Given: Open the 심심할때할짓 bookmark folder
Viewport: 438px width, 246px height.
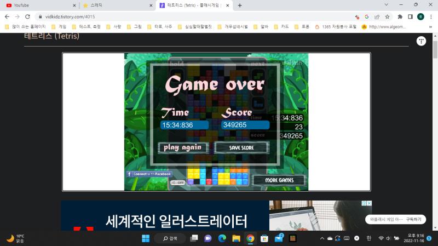Looking at the screenshot, I should point(195,27).
